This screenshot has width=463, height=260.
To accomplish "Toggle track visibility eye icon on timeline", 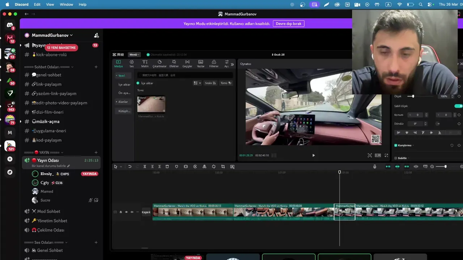I will tap(126, 212).
